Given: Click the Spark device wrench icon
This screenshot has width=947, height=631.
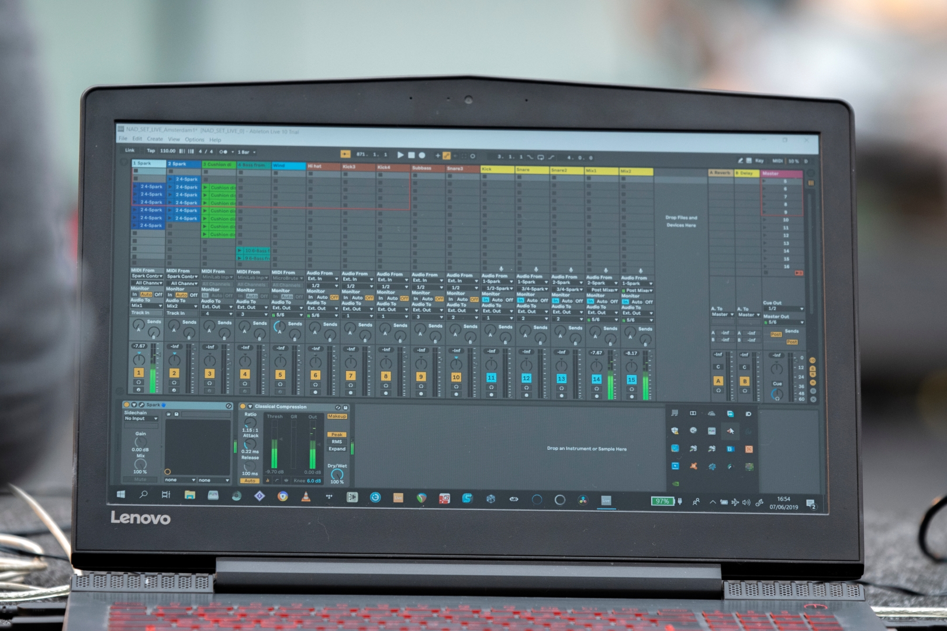Looking at the screenshot, I should [x=141, y=404].
